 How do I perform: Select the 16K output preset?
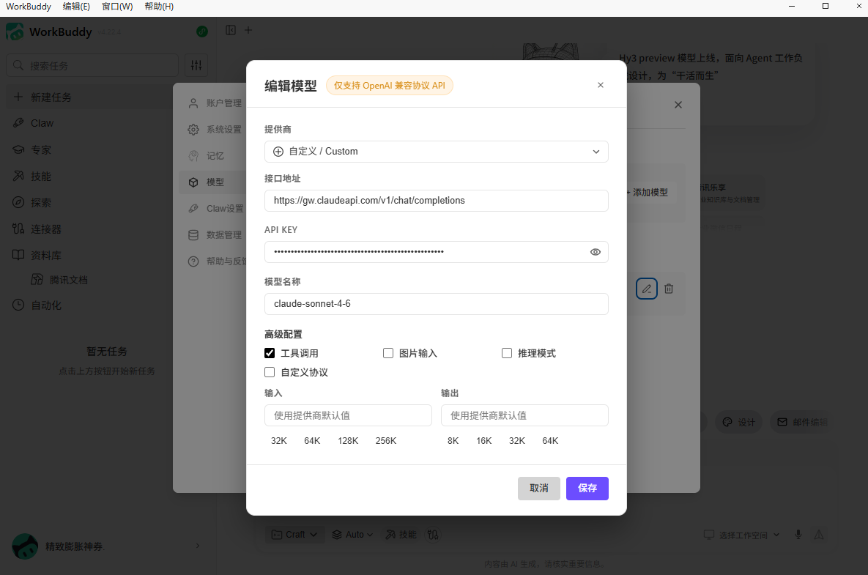pyautogui.click(x=484, y=441)
